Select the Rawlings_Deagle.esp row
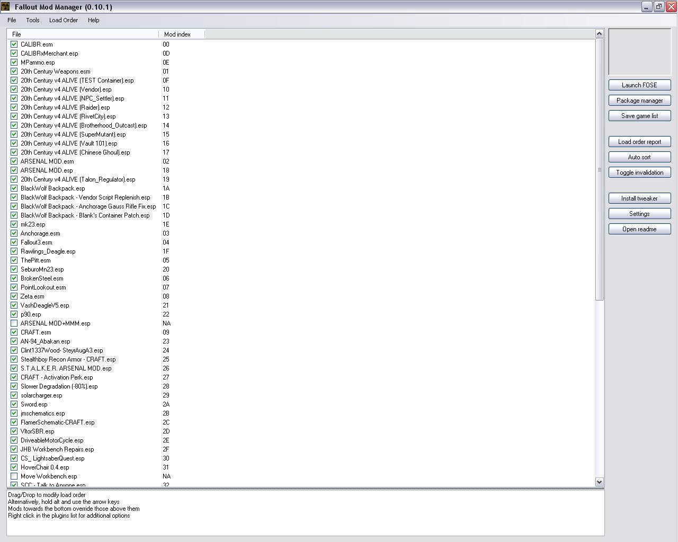 [x=48, y=251]
